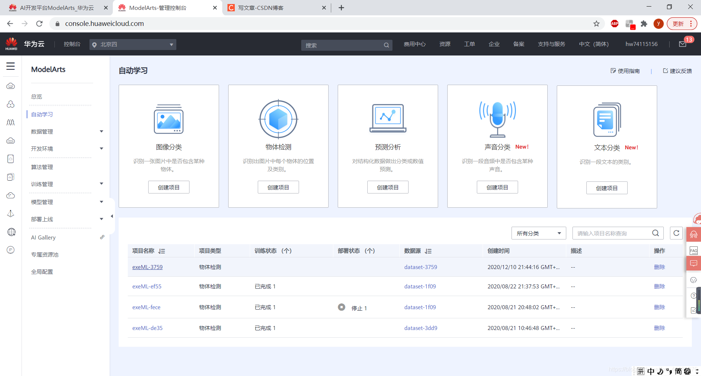Open the region dropdown showing 北京四
701x376 pixels.
(133, 45)
